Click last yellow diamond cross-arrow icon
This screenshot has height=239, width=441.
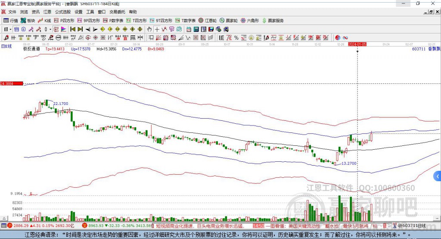pos(140,29)
